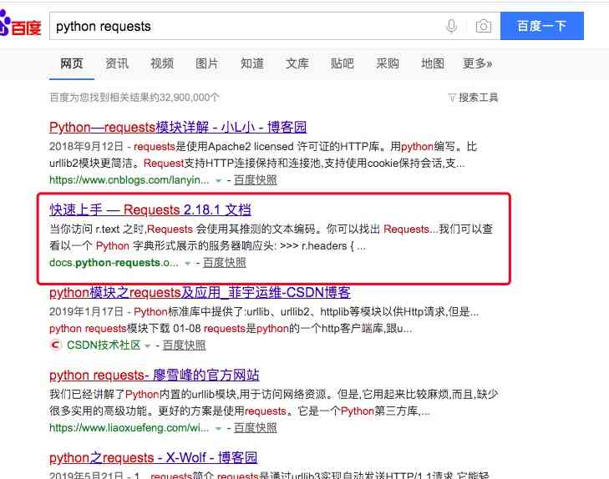
Task: Expand dropdown arrow beside docs.python-requests URL
Action: (188, 263)
